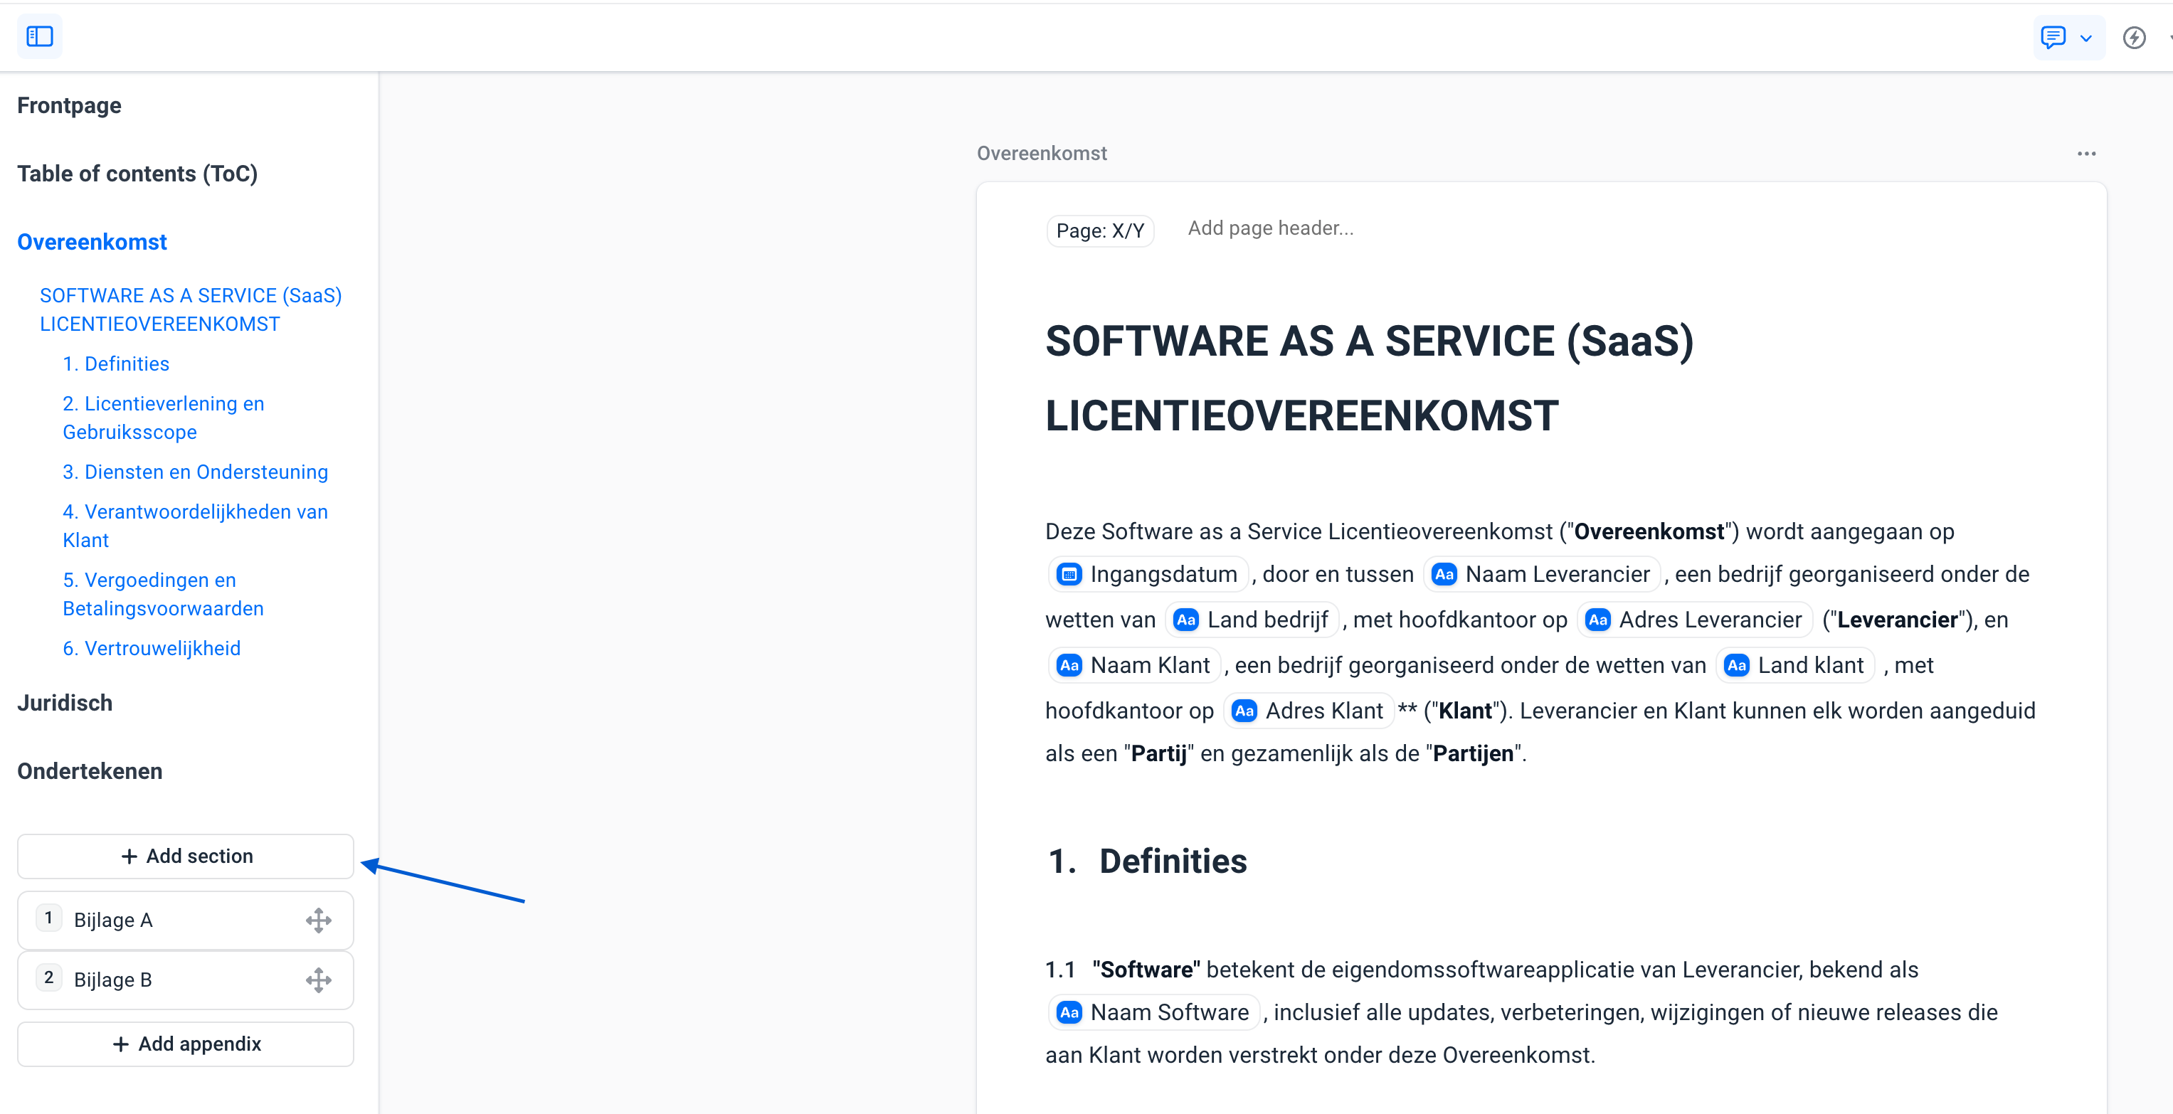
Task: Click the Naam Software field chip
Action: coord(1153,1013)
